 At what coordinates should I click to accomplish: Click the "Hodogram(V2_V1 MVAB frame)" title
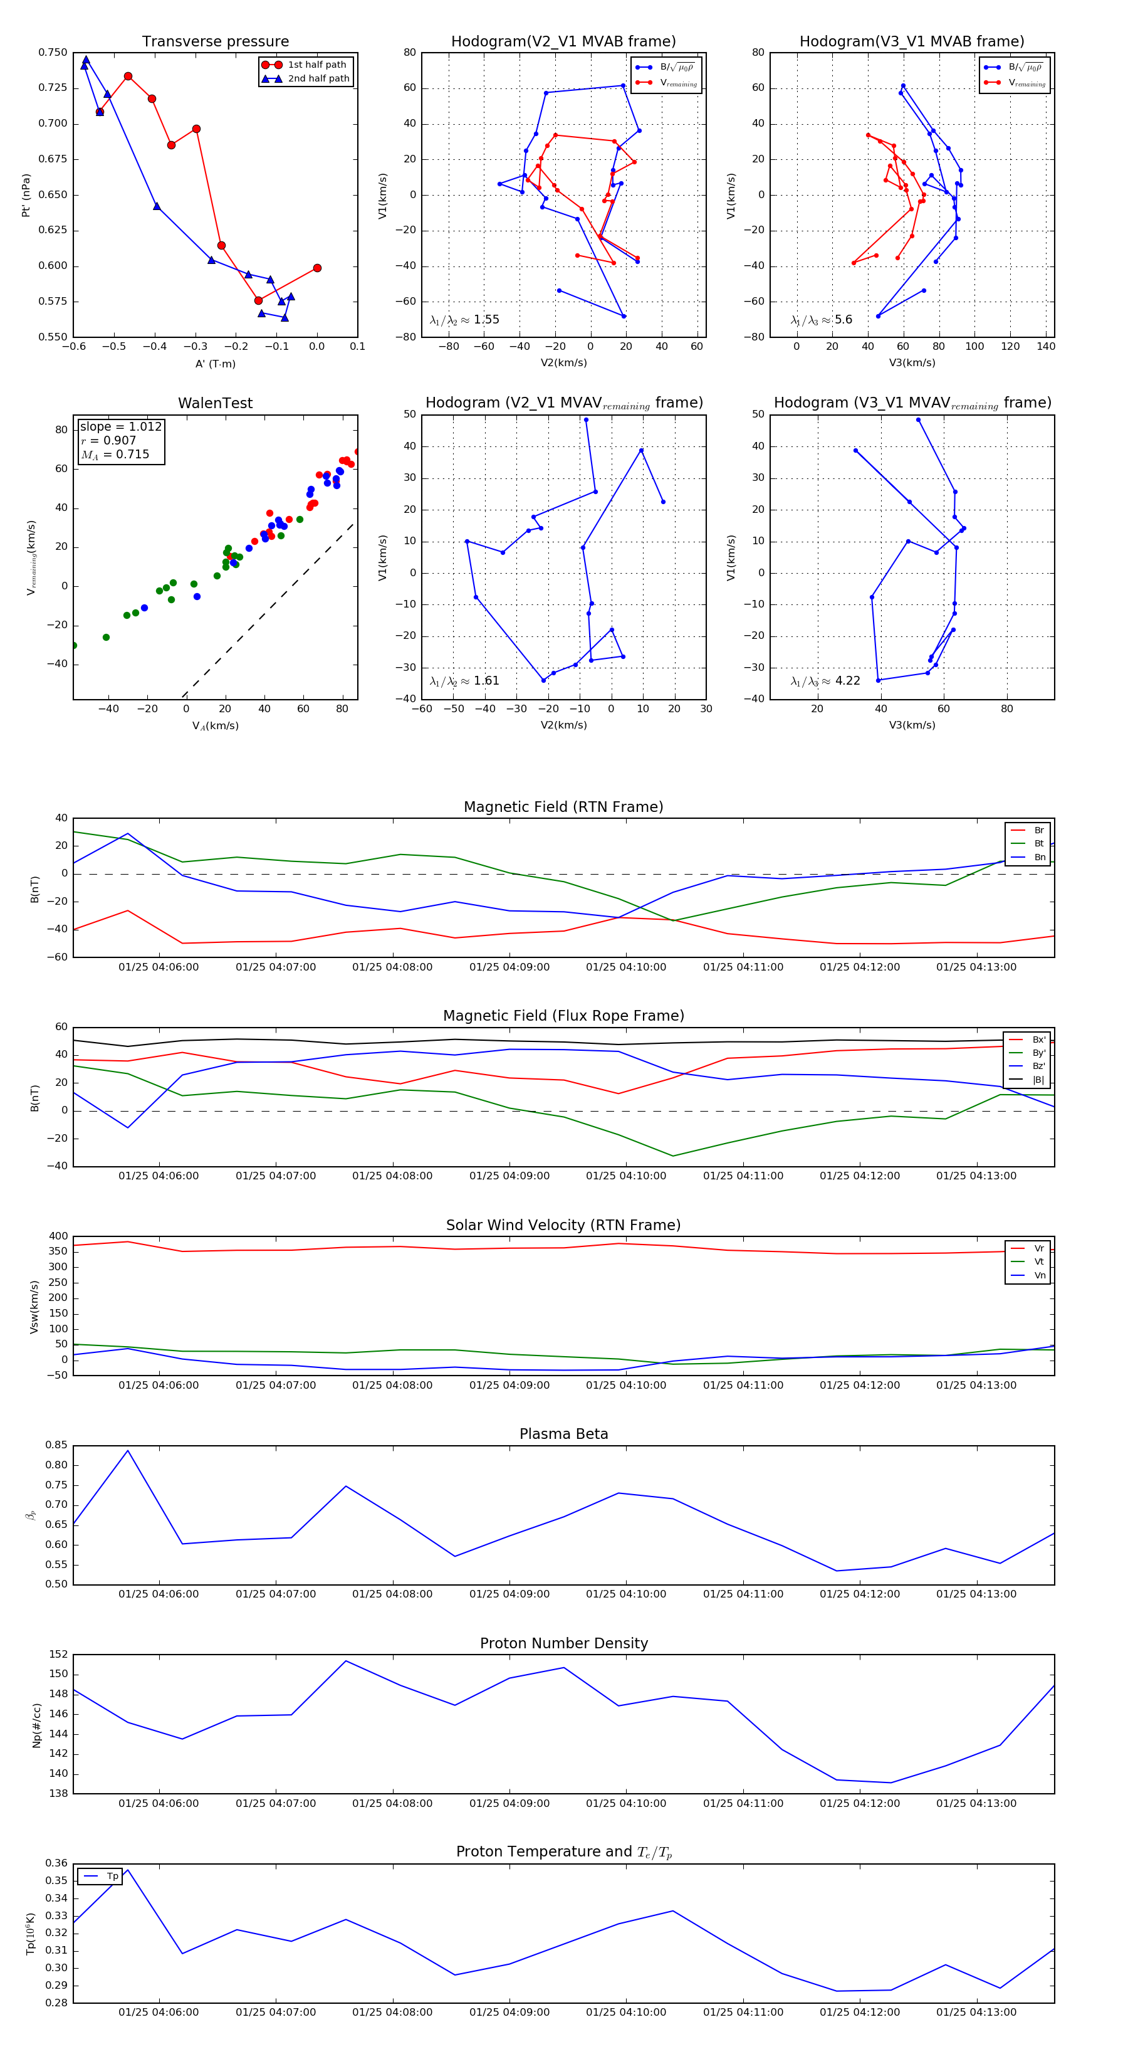[x=563, y=42]
